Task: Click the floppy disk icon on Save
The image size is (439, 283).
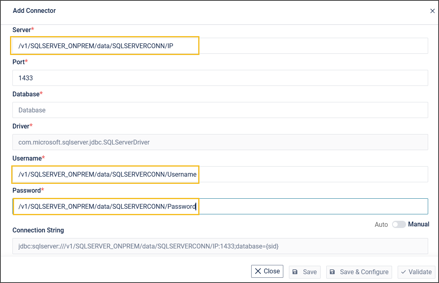Action: click(x=295, y=272)
